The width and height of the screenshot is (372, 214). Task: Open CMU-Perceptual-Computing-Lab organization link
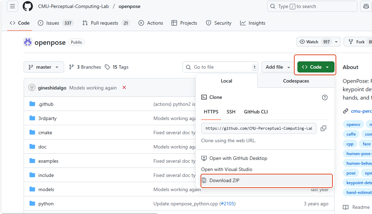tap(74, 6)
